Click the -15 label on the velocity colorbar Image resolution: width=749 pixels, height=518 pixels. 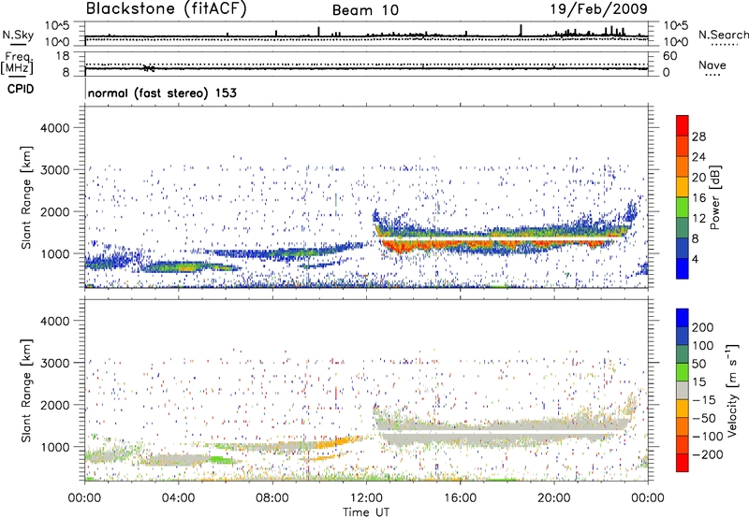(x=704, y=399)
